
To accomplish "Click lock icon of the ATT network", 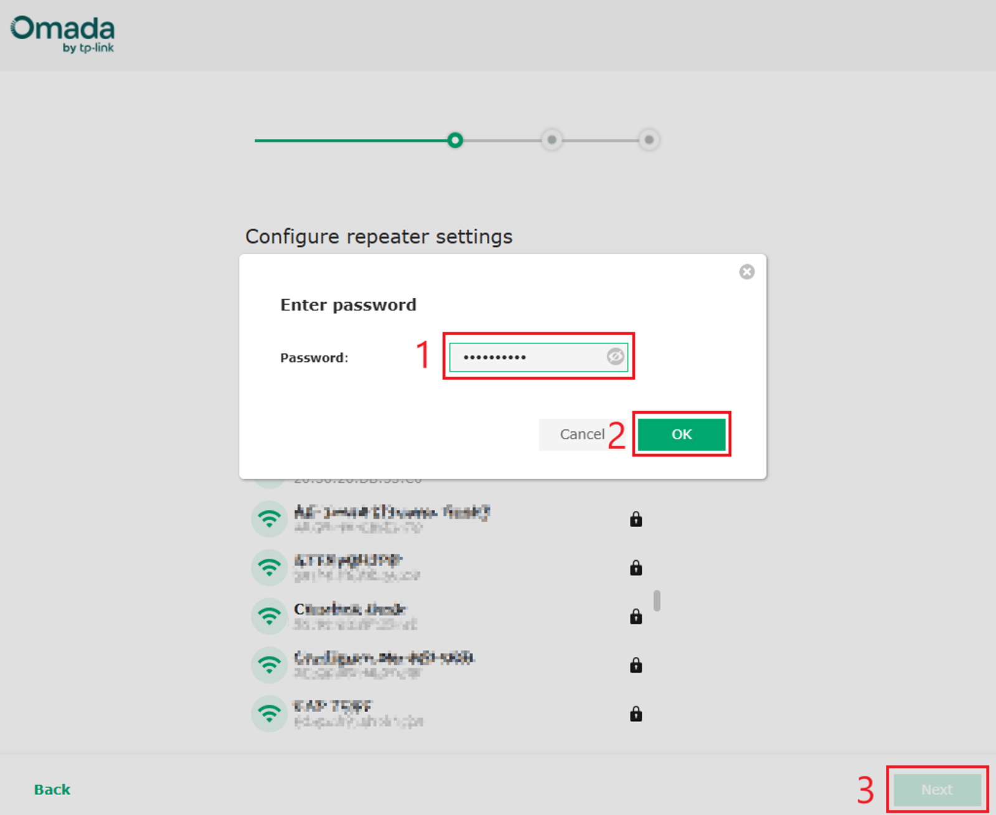I will point(636,567).
